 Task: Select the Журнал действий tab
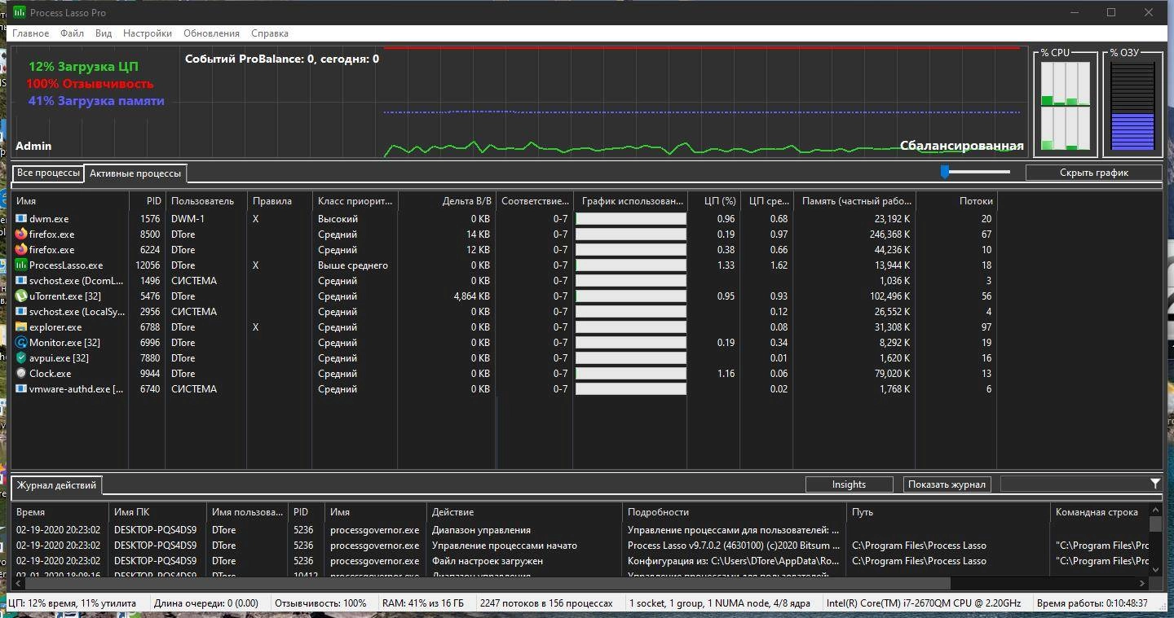[x=57, y=485]
